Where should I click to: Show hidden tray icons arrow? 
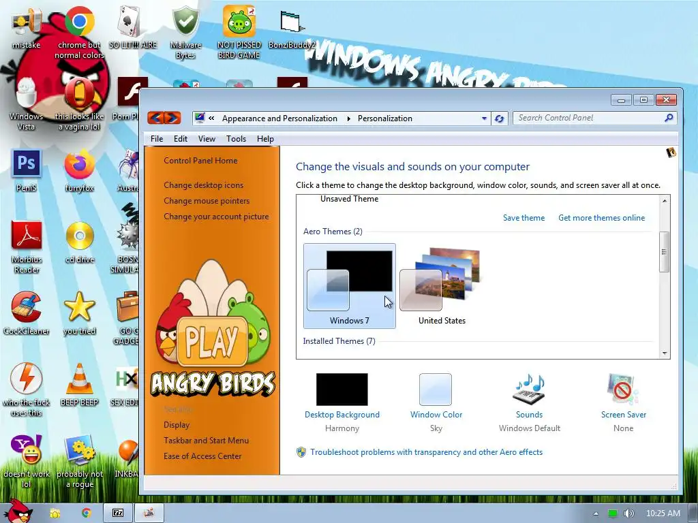[x=596, y=513]
